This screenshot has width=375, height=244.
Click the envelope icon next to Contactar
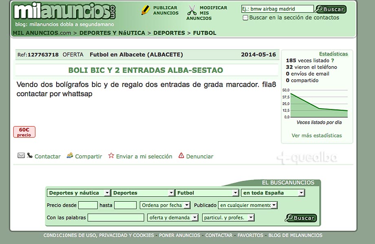click(x=21, y=156)
